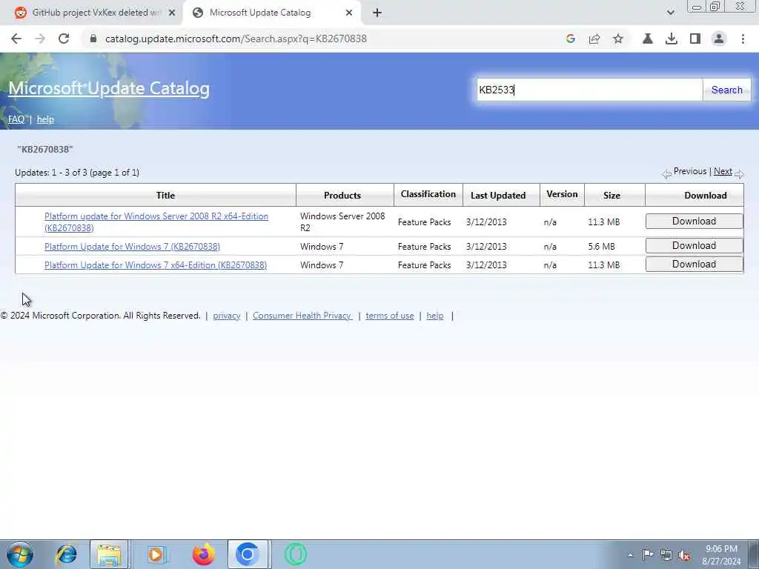The width and height of the screenshot is (759, 569).
Task: Open the help link in the header
Action: click(x=45, y=119)
